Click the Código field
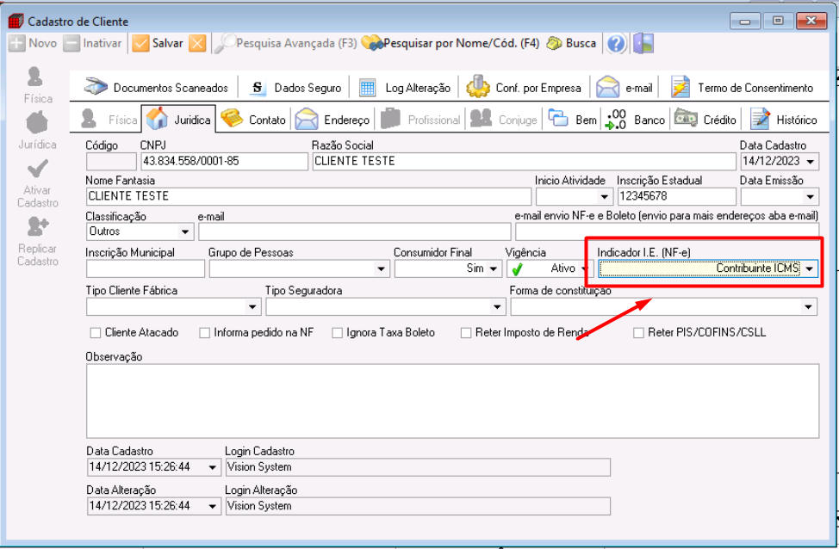This screenshot has height=549, width=839. coord(111,162)
